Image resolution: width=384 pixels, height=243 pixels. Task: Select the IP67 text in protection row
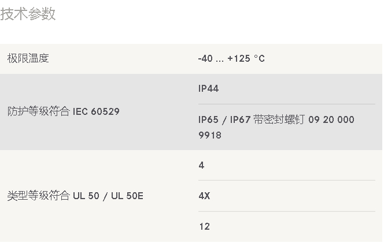coord(240,120)
